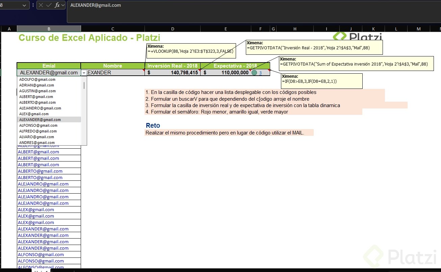Select column B header
441x272 pixels.
(49, 29)
